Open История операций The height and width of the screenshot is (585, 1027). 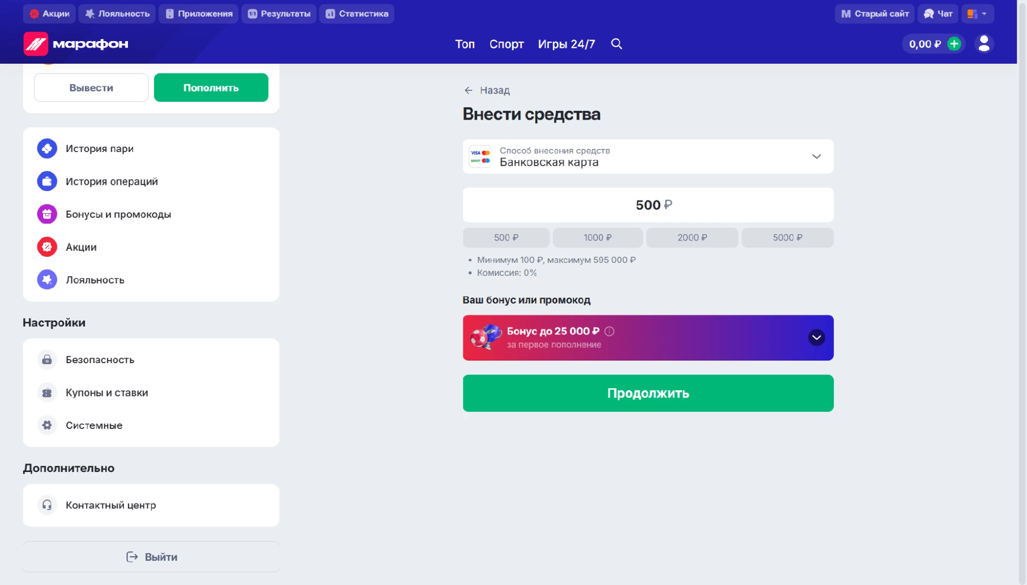coord(151,181)
